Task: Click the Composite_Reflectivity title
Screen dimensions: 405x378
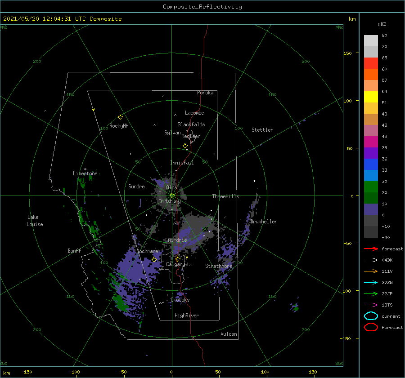Action: click(x=202, y=7)
